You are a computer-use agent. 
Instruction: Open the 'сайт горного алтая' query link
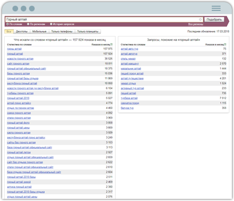(x=18, y=64)
